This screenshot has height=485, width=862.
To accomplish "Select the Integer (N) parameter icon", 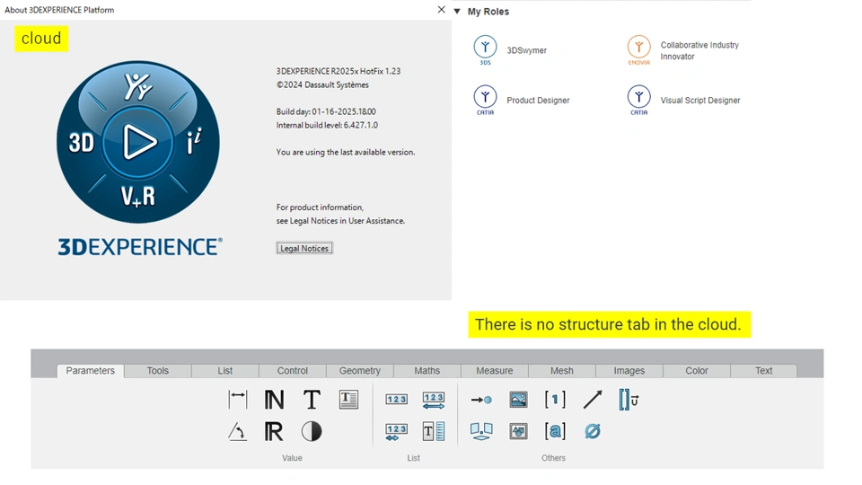I will pyautogui.click(x=274, y=399).
